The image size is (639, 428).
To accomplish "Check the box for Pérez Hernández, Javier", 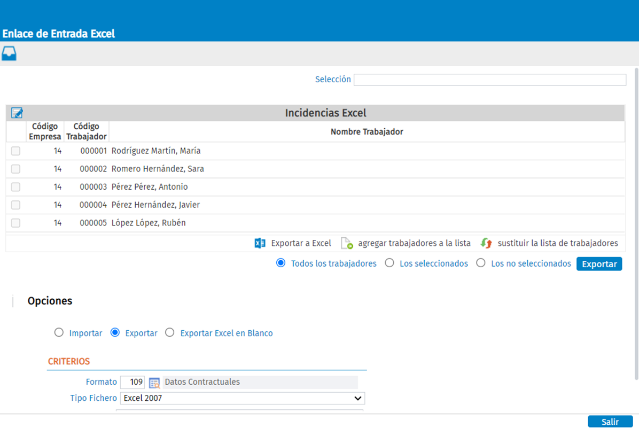I will (x=15, y=205).
